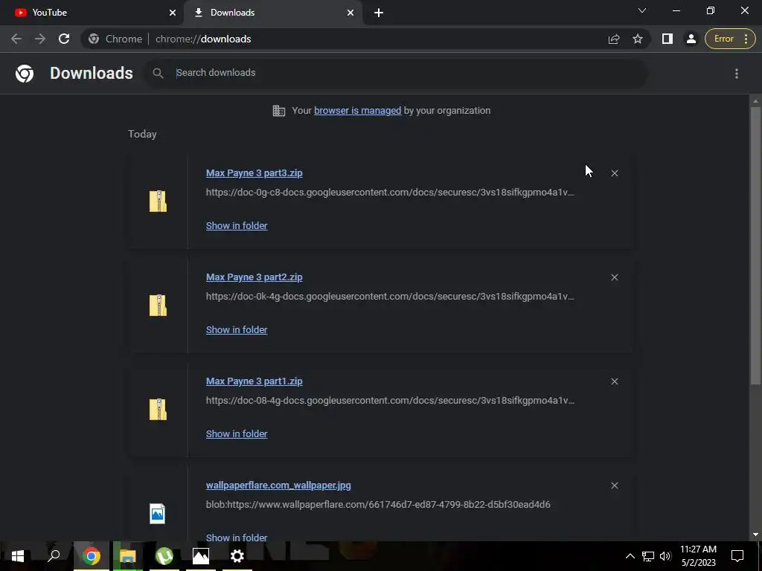Click the wallpaper image file icon
762x571 pixels.
158,514
